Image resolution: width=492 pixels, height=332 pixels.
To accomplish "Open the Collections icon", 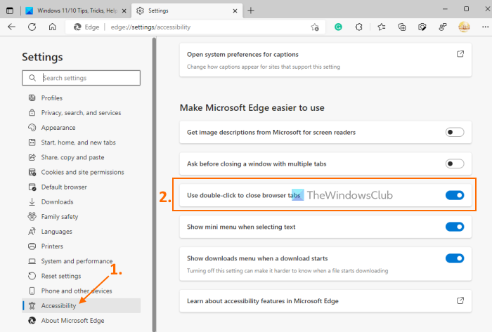I will point(402,27).
